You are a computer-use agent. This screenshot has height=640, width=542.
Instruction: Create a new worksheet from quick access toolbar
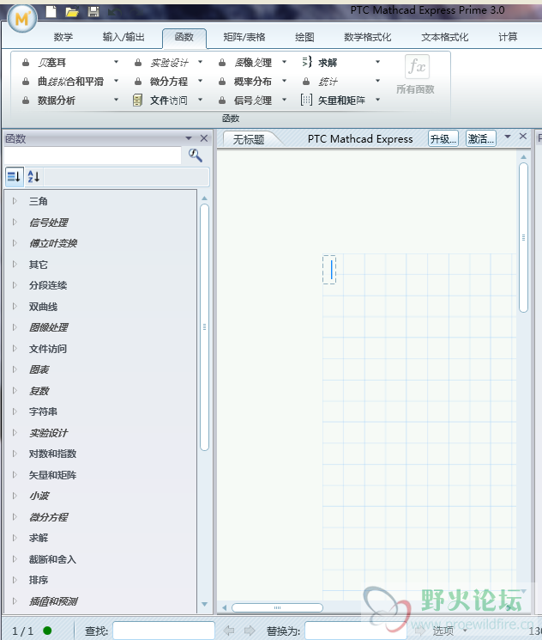click(51, 11)
